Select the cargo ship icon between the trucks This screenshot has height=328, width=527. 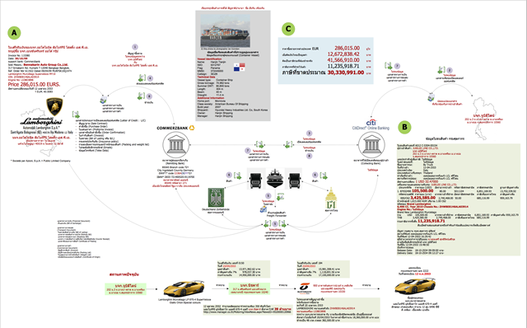click(275, 178)
